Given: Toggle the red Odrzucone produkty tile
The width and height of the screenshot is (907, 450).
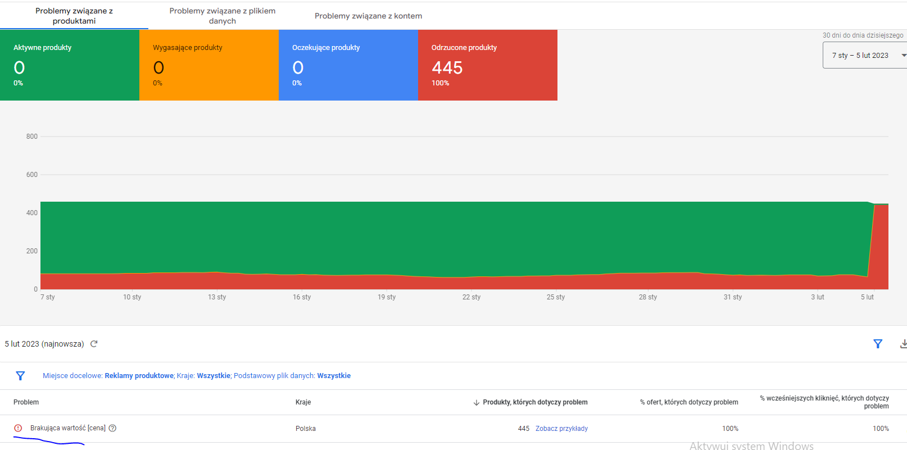Looking at the screenshot, I should (488, 65).
